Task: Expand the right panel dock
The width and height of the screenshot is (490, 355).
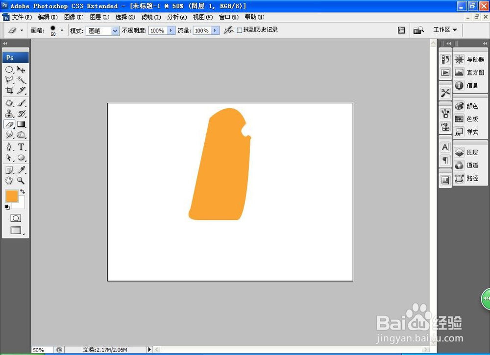Action: point(485,44)
